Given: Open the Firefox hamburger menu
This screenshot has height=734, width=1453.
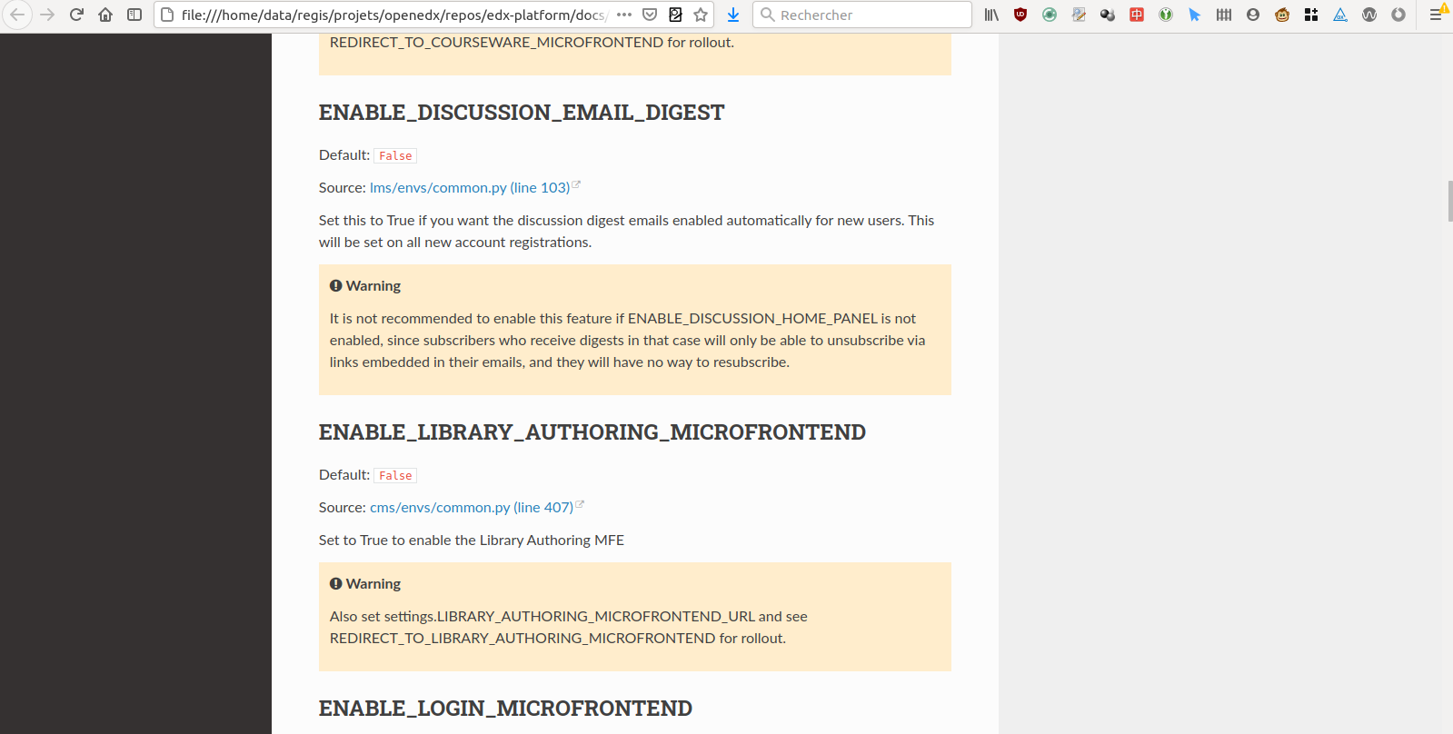Looking at the screenshot, I should coord(1437,15).
